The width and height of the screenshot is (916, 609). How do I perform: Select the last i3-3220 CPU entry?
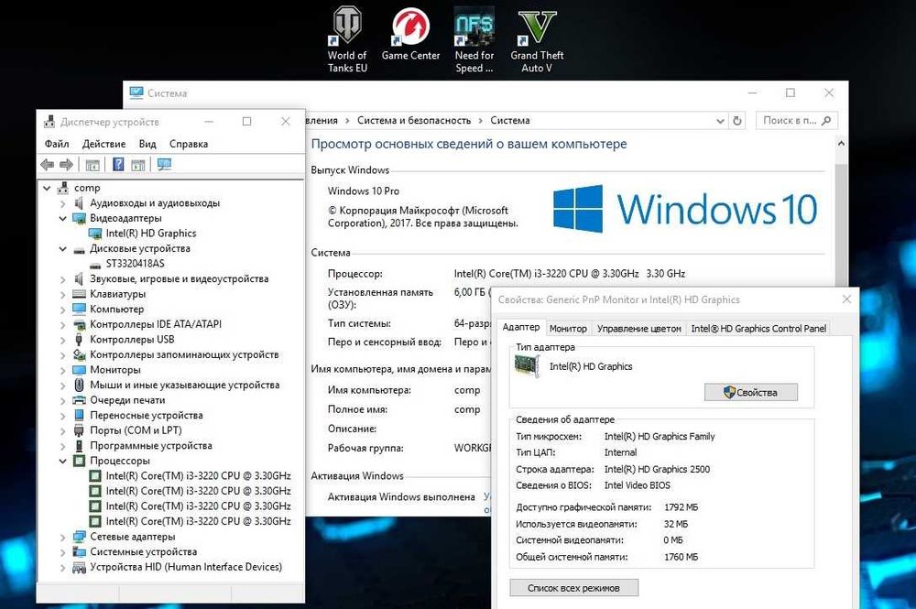click(x=198, y=521)
